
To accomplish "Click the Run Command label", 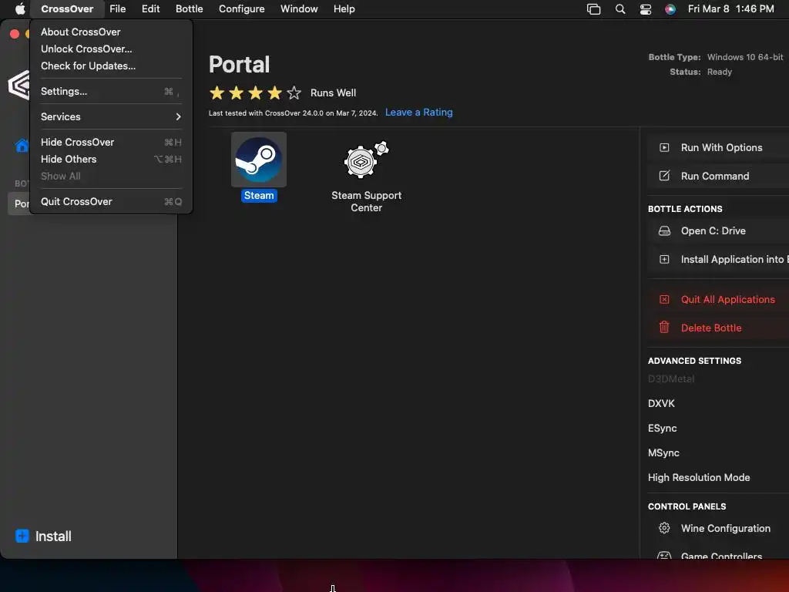I will [714, 176].
